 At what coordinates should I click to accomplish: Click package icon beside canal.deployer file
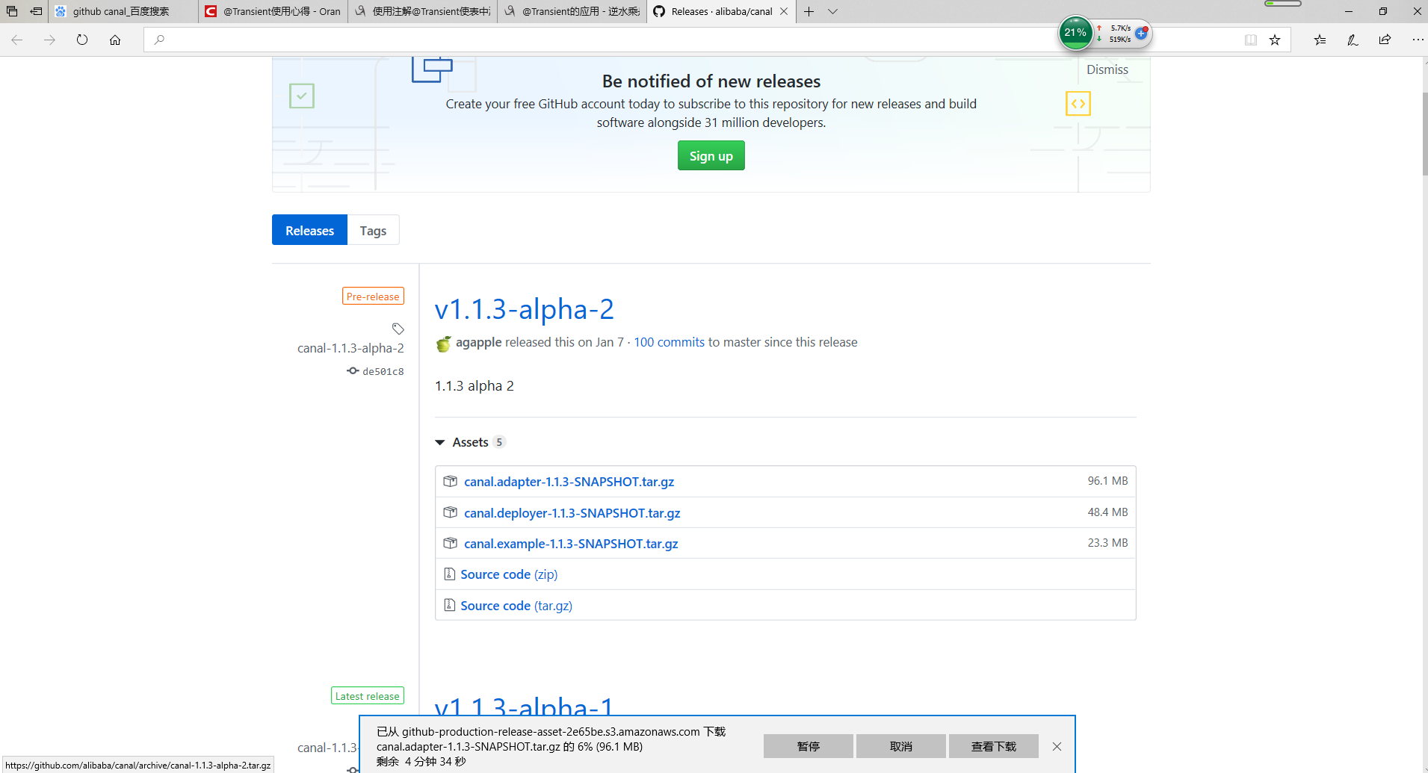pyautogui.click(x=450, y=512)
